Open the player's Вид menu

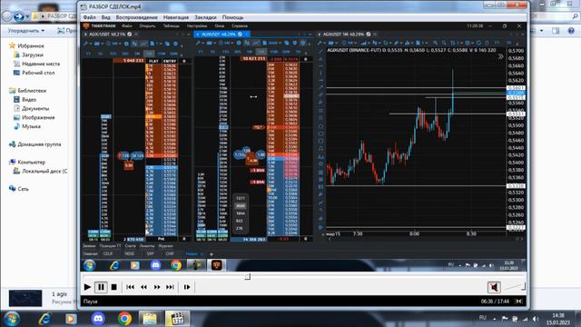(x=105, y=17)
